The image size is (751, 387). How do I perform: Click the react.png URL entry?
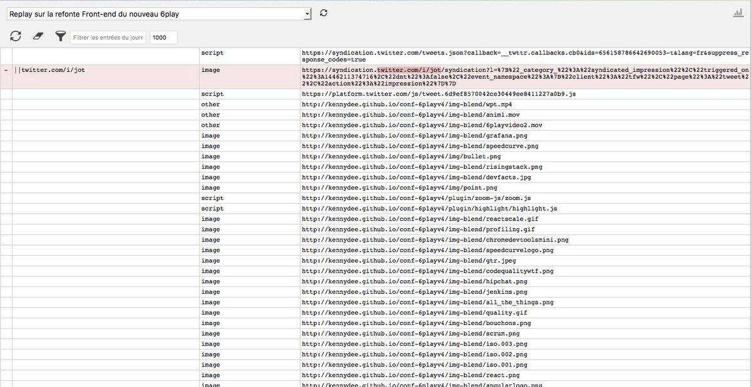coord(525,375)
